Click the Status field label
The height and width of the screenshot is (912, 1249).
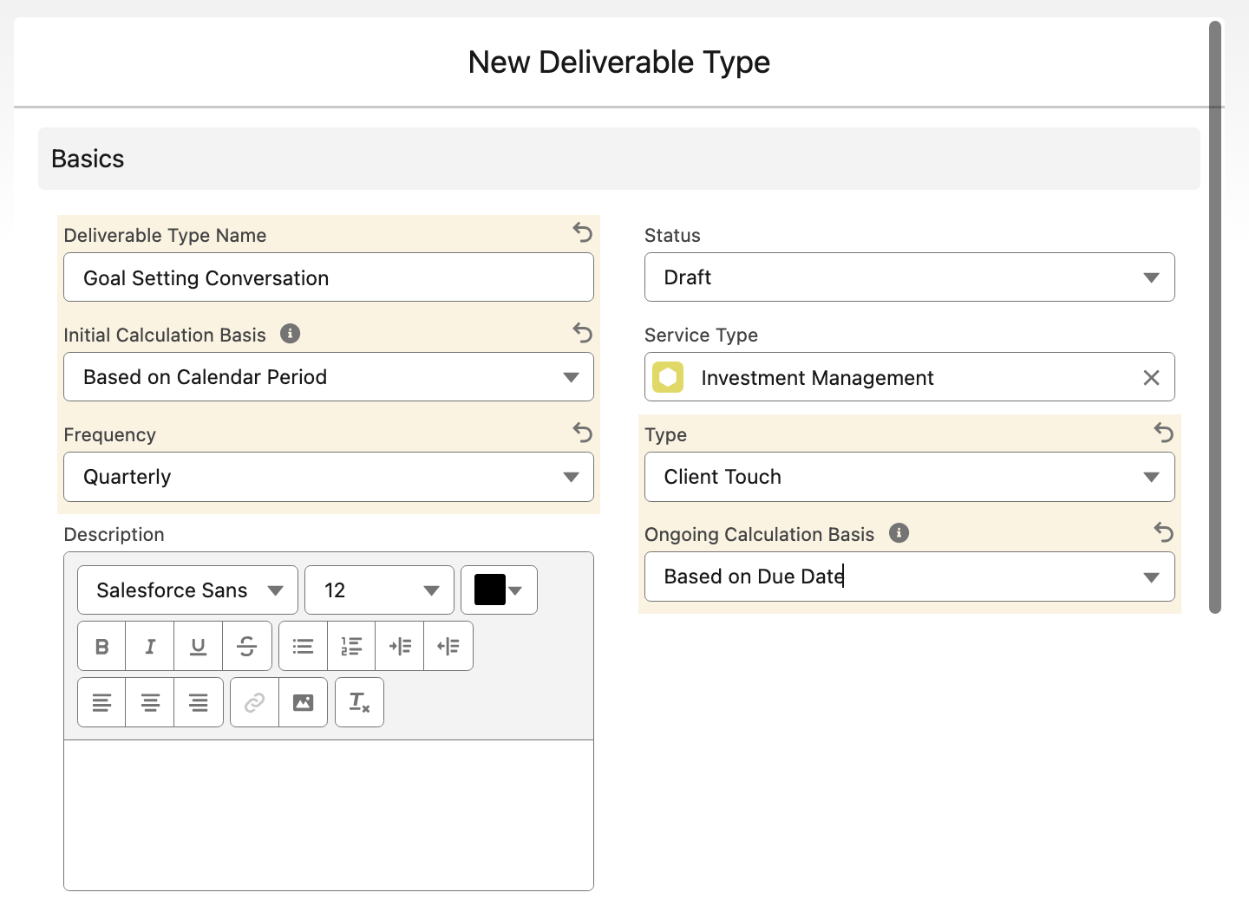click(x=672, y=236)
